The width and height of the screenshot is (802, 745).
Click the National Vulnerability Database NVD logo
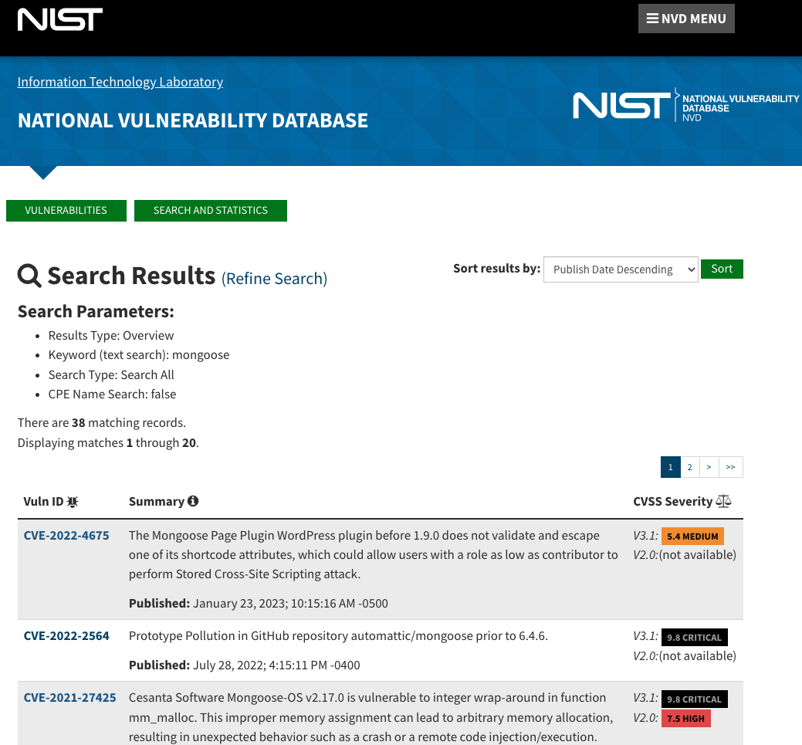click(x=685, y=105)
